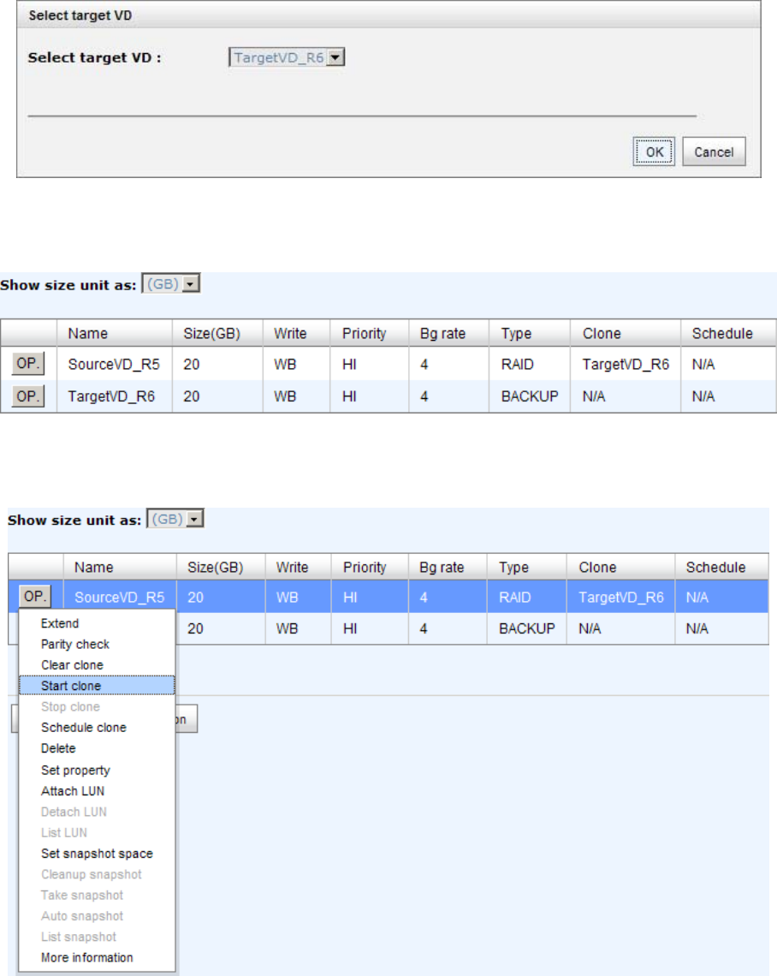This screenshot has height=976, width=777.
Task: Click highlighted SourceVD_R5 in bottom table
Action: coord(120,598)
